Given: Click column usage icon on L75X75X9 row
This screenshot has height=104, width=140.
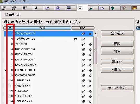Looking at the screenshot, I should tap(90, 45).
